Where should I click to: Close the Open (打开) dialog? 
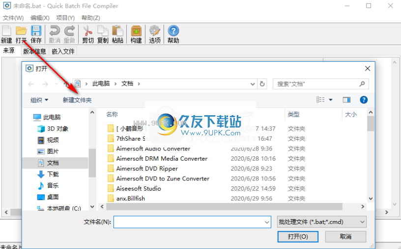[x=368, y=68]
